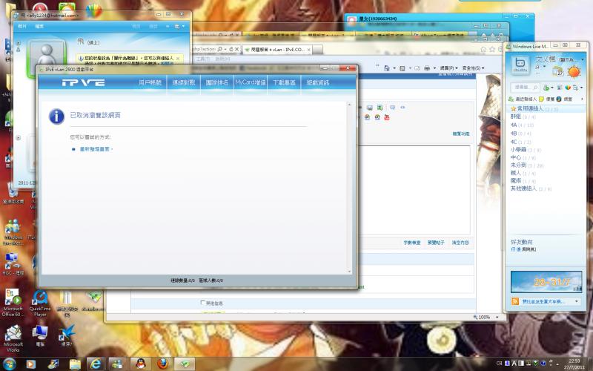
Task: Open the 連線對戰 tab in IPvE
Action: point(183,82)
